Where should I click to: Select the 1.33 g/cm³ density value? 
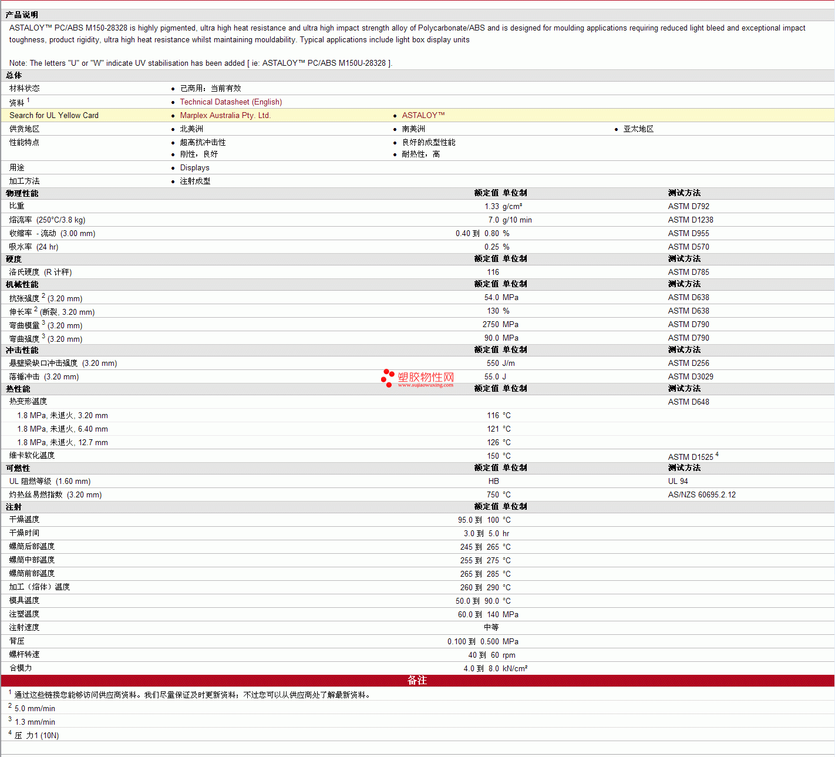(x=503, y=207)
